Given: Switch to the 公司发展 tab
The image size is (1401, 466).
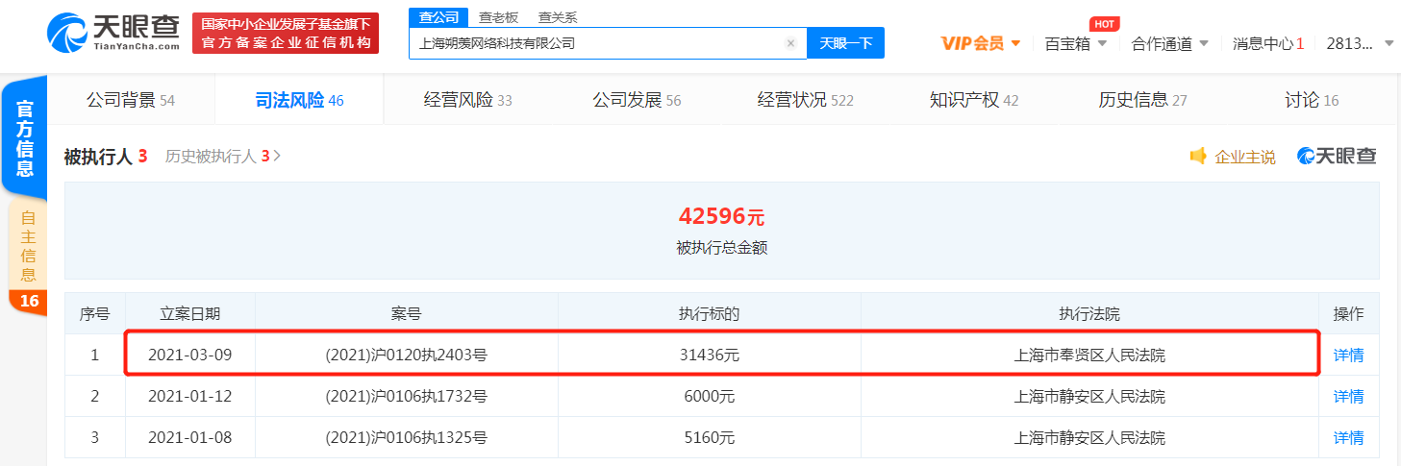Looking at the screenshot, I should point(637,100).
